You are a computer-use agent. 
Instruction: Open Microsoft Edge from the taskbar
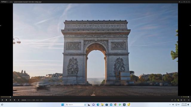click(x=98, y=105)
